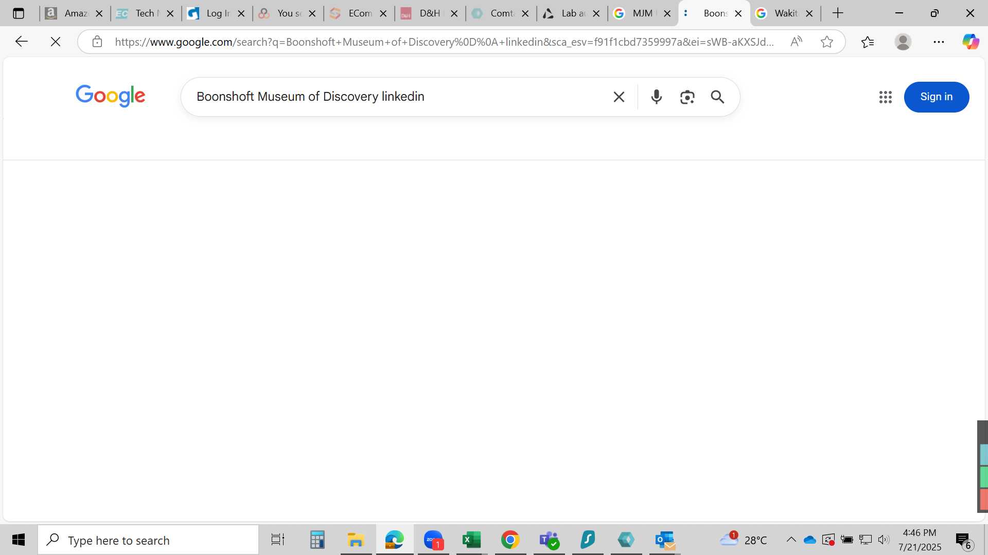Open Google Lens image search
This screenshot has width=988, height=555.
point(687,97)
